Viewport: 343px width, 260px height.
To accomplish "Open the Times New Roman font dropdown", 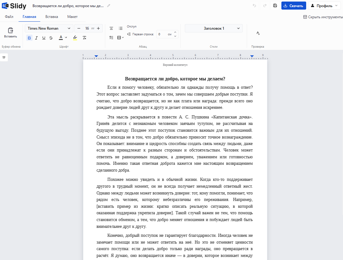I will click(49, 28).
